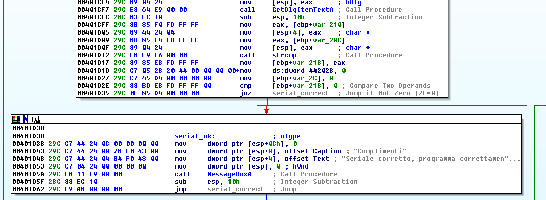Click address 00401D35
Viewport: 546px width, 200px height.
93,93
